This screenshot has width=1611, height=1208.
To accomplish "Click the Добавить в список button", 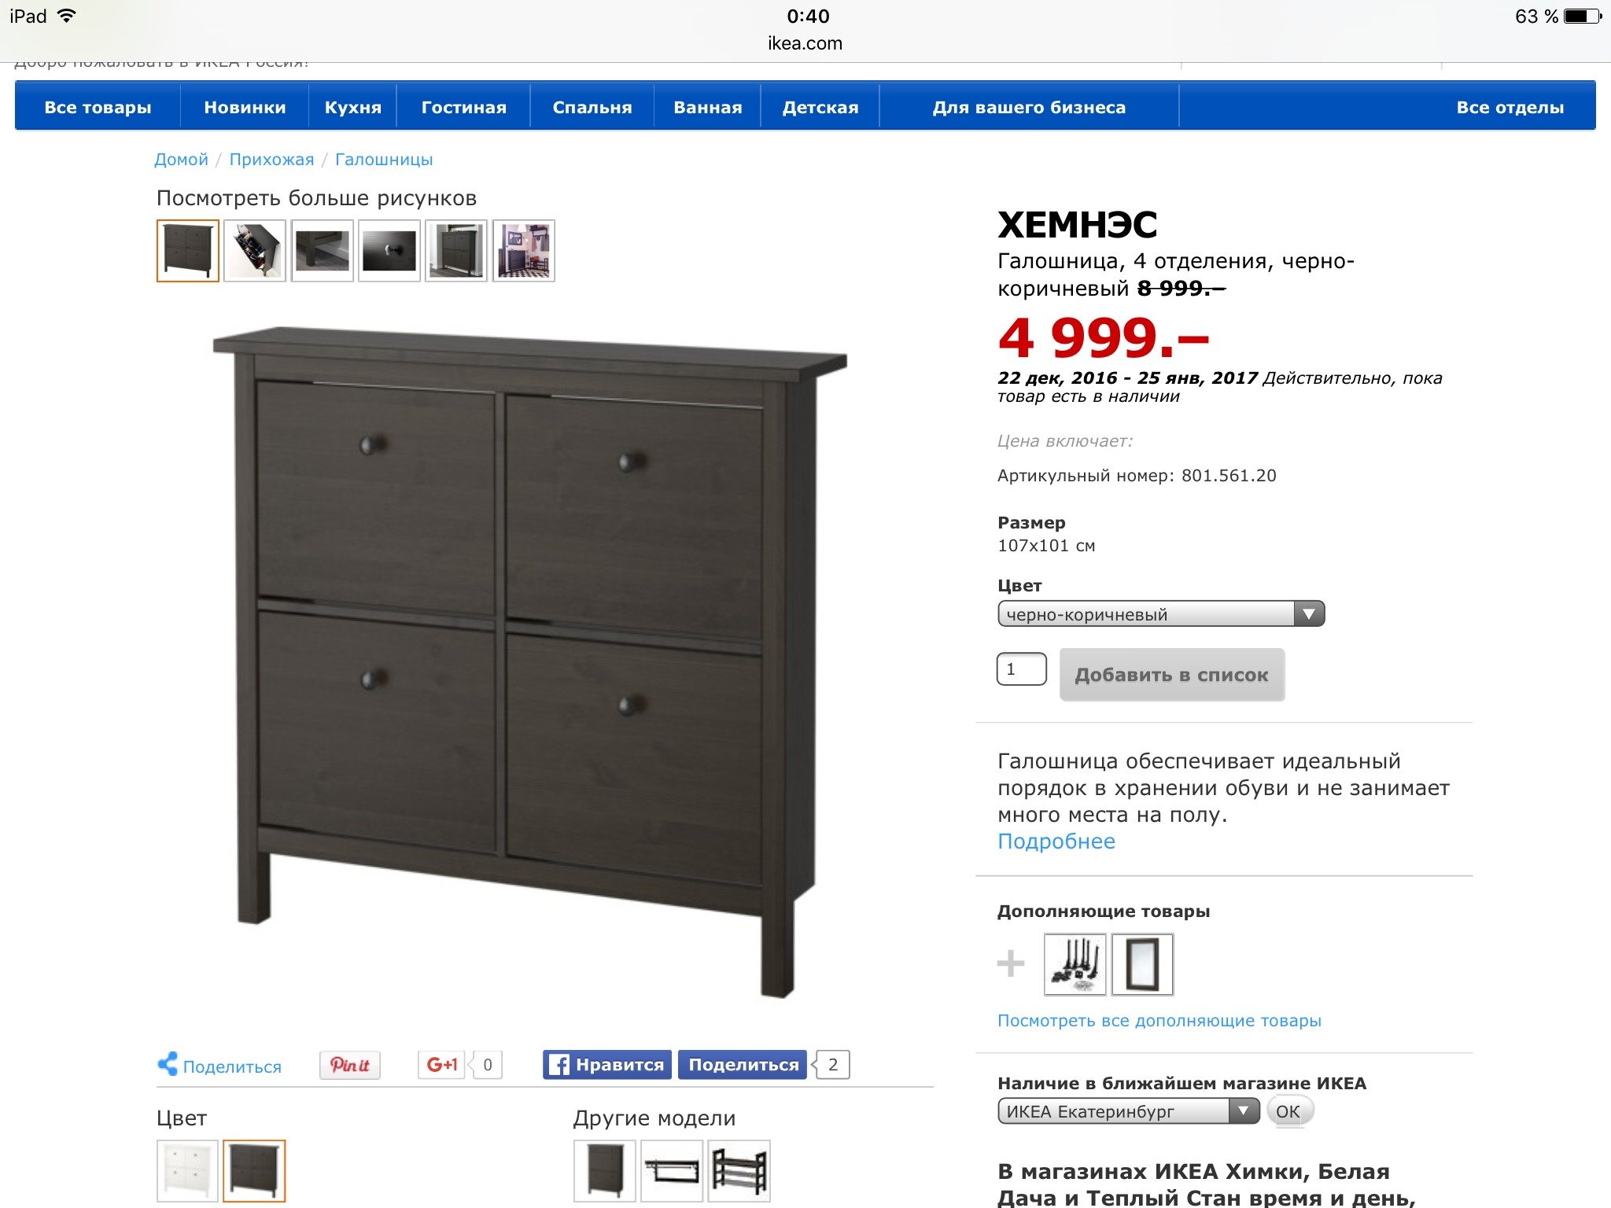I will click(x=1172, y=675).
